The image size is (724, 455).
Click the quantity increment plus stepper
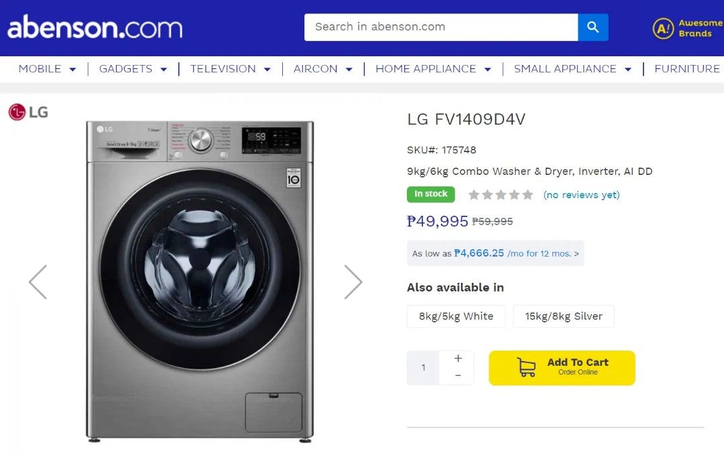tap(458, 359)
